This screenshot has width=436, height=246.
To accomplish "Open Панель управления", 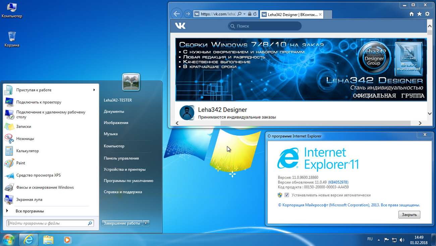I will (121, 158).
